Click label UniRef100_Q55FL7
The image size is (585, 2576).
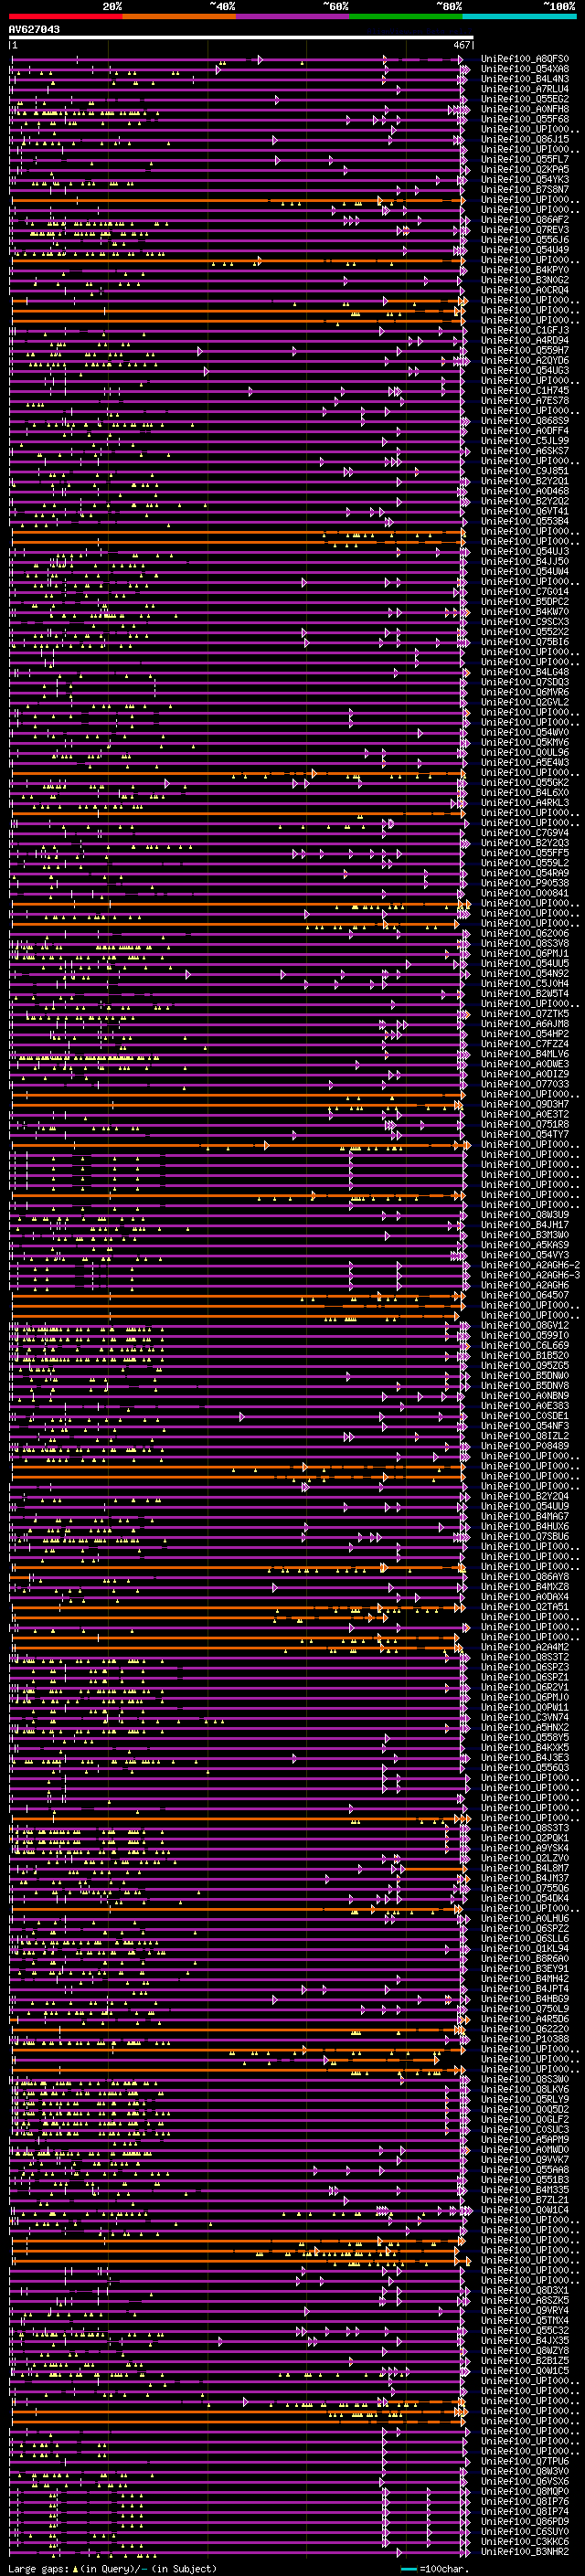point(525,159)
